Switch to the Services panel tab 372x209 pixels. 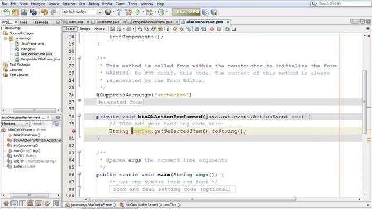click(x=41, y=22)
